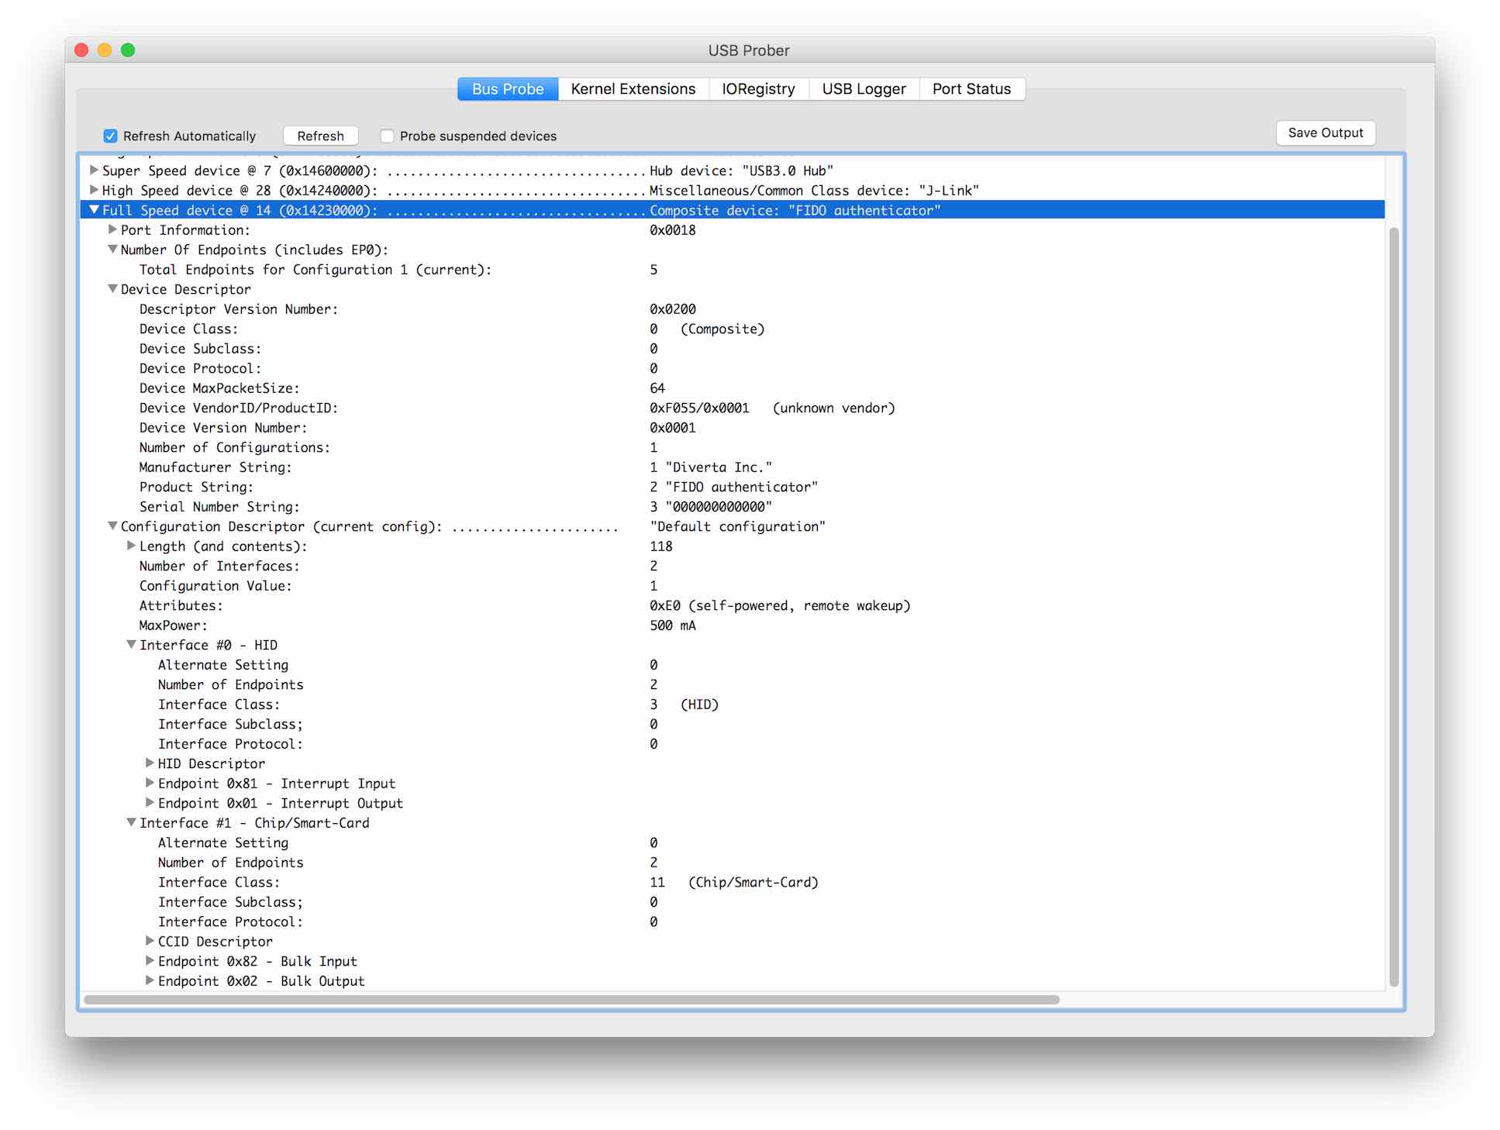Expand the CCID Descriptor entry
Screen dimensions: 1500x1130
coord(149,941)
